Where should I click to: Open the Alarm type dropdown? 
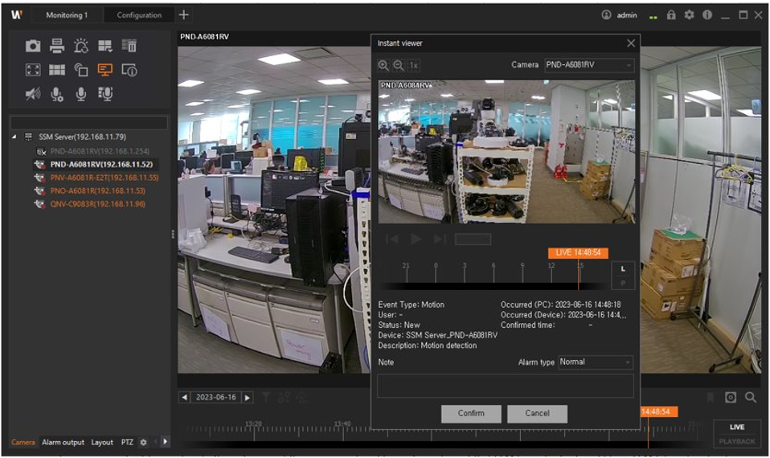596,362
